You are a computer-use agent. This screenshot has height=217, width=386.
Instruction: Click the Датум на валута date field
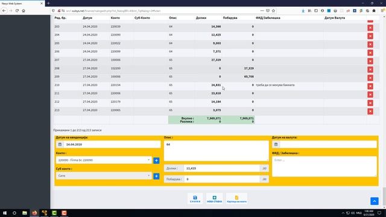pyautogui.click(x=328, y=145)
